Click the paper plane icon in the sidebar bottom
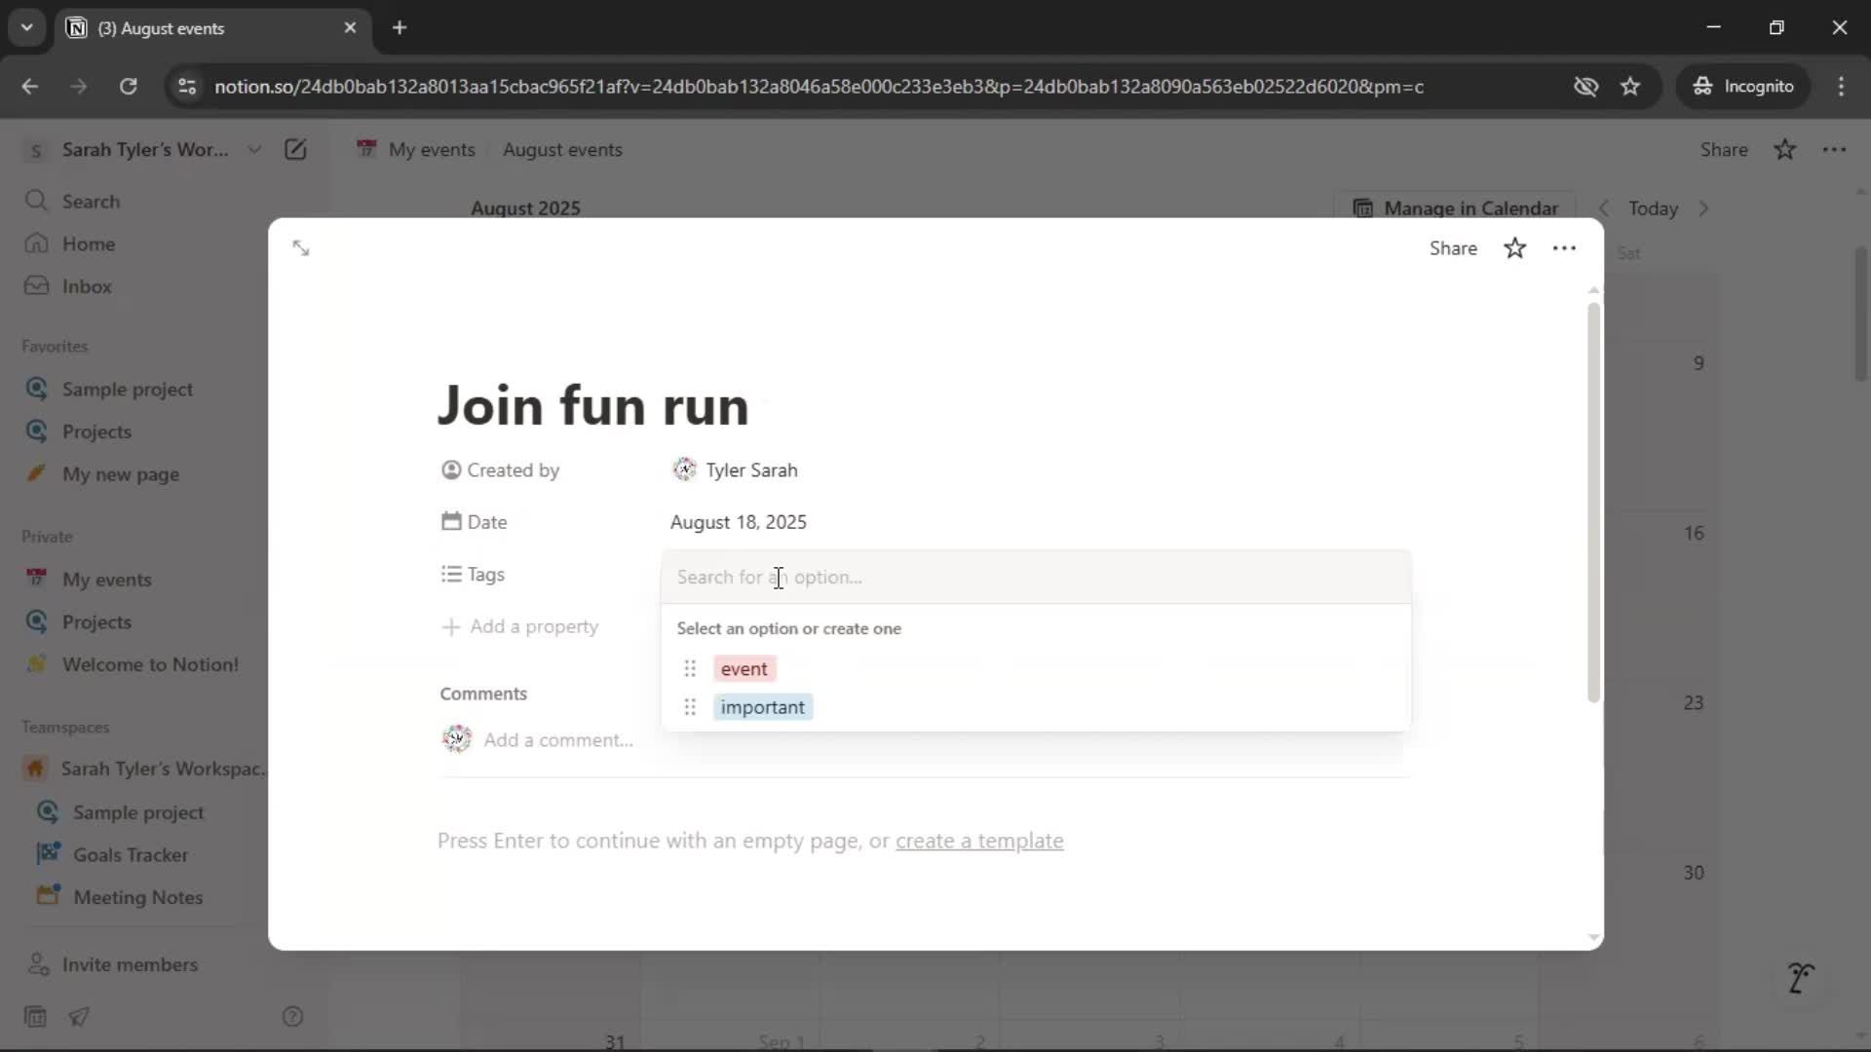The image size is (1871, 1052). pyautogui.click(x=79, y=1017)
